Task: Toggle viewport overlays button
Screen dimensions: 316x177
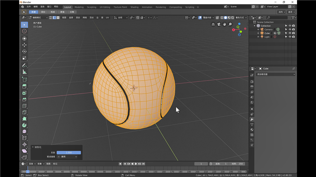Action: (x=200, y=18)
